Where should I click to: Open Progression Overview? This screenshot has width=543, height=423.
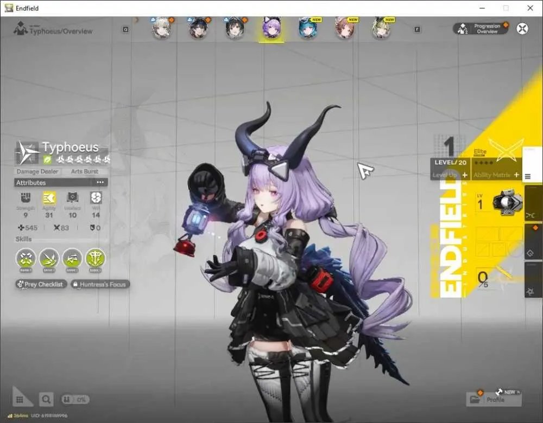point(481,28)
